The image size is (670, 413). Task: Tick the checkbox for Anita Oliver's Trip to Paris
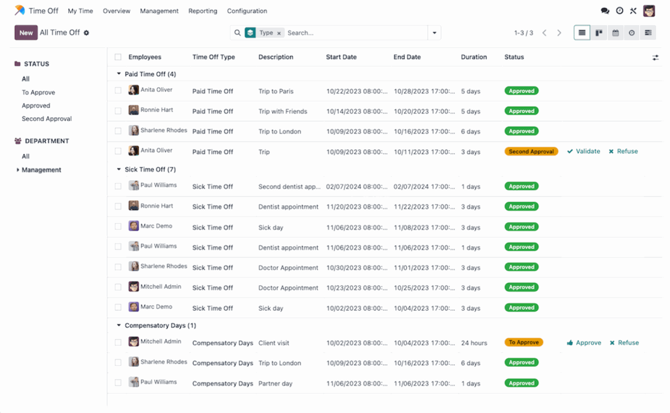118,90
